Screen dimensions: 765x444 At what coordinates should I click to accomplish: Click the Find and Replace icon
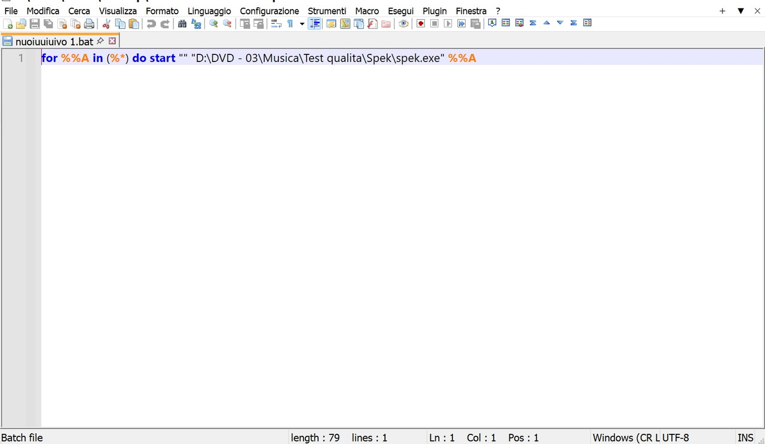tap(196, 24)
